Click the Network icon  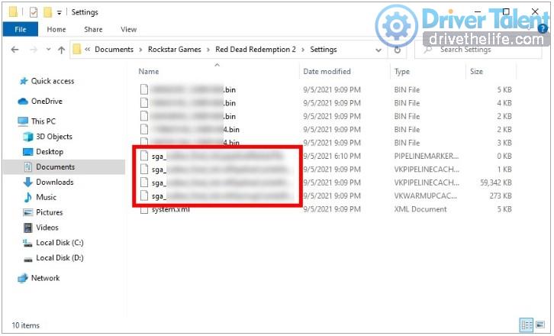pos(23,279)
